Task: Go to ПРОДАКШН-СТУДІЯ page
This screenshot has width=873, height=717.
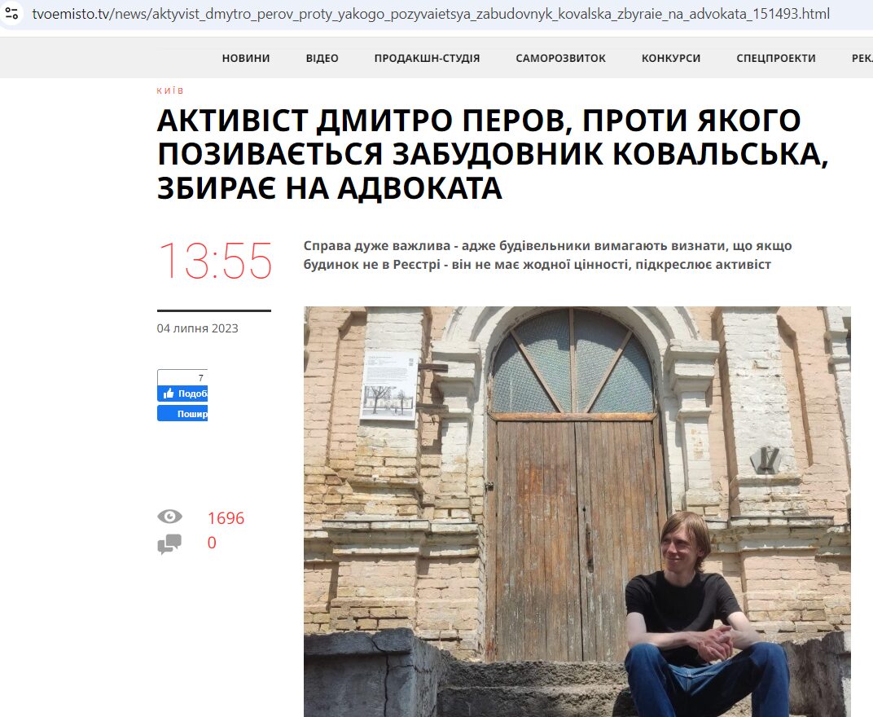Action: coord(427,58)
